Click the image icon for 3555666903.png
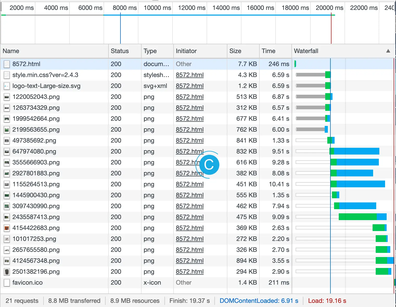 pos(7,162)
